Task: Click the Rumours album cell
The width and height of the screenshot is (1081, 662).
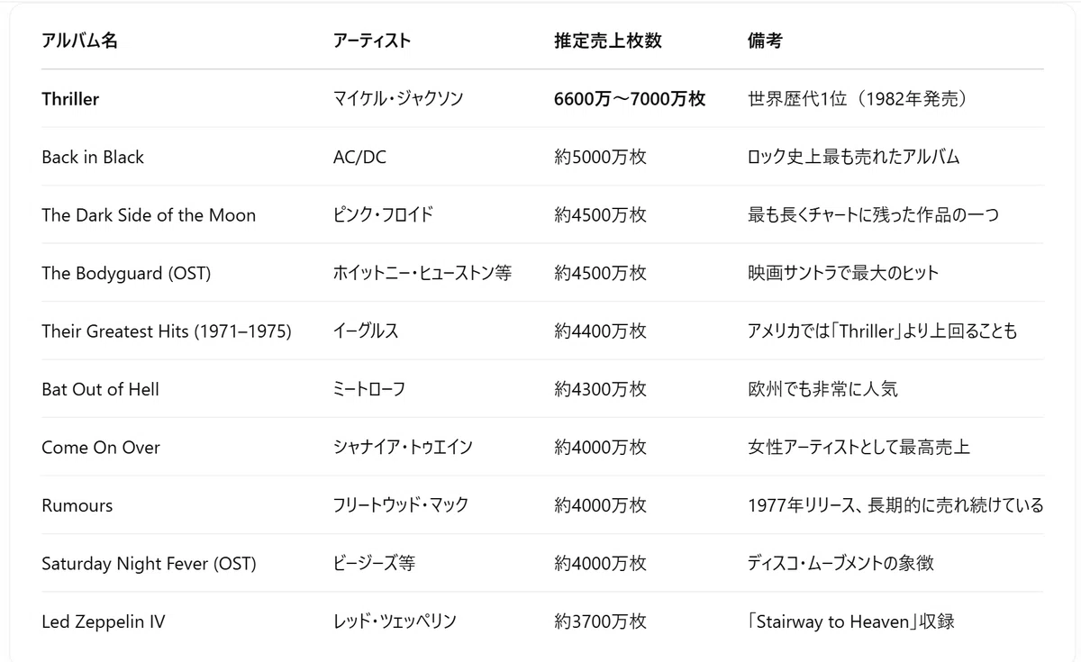Action: [77, 505]
